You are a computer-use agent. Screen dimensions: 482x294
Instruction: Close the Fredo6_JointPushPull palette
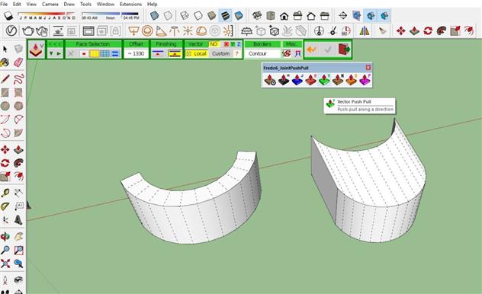pyautogui.click(x=368, y=67)
